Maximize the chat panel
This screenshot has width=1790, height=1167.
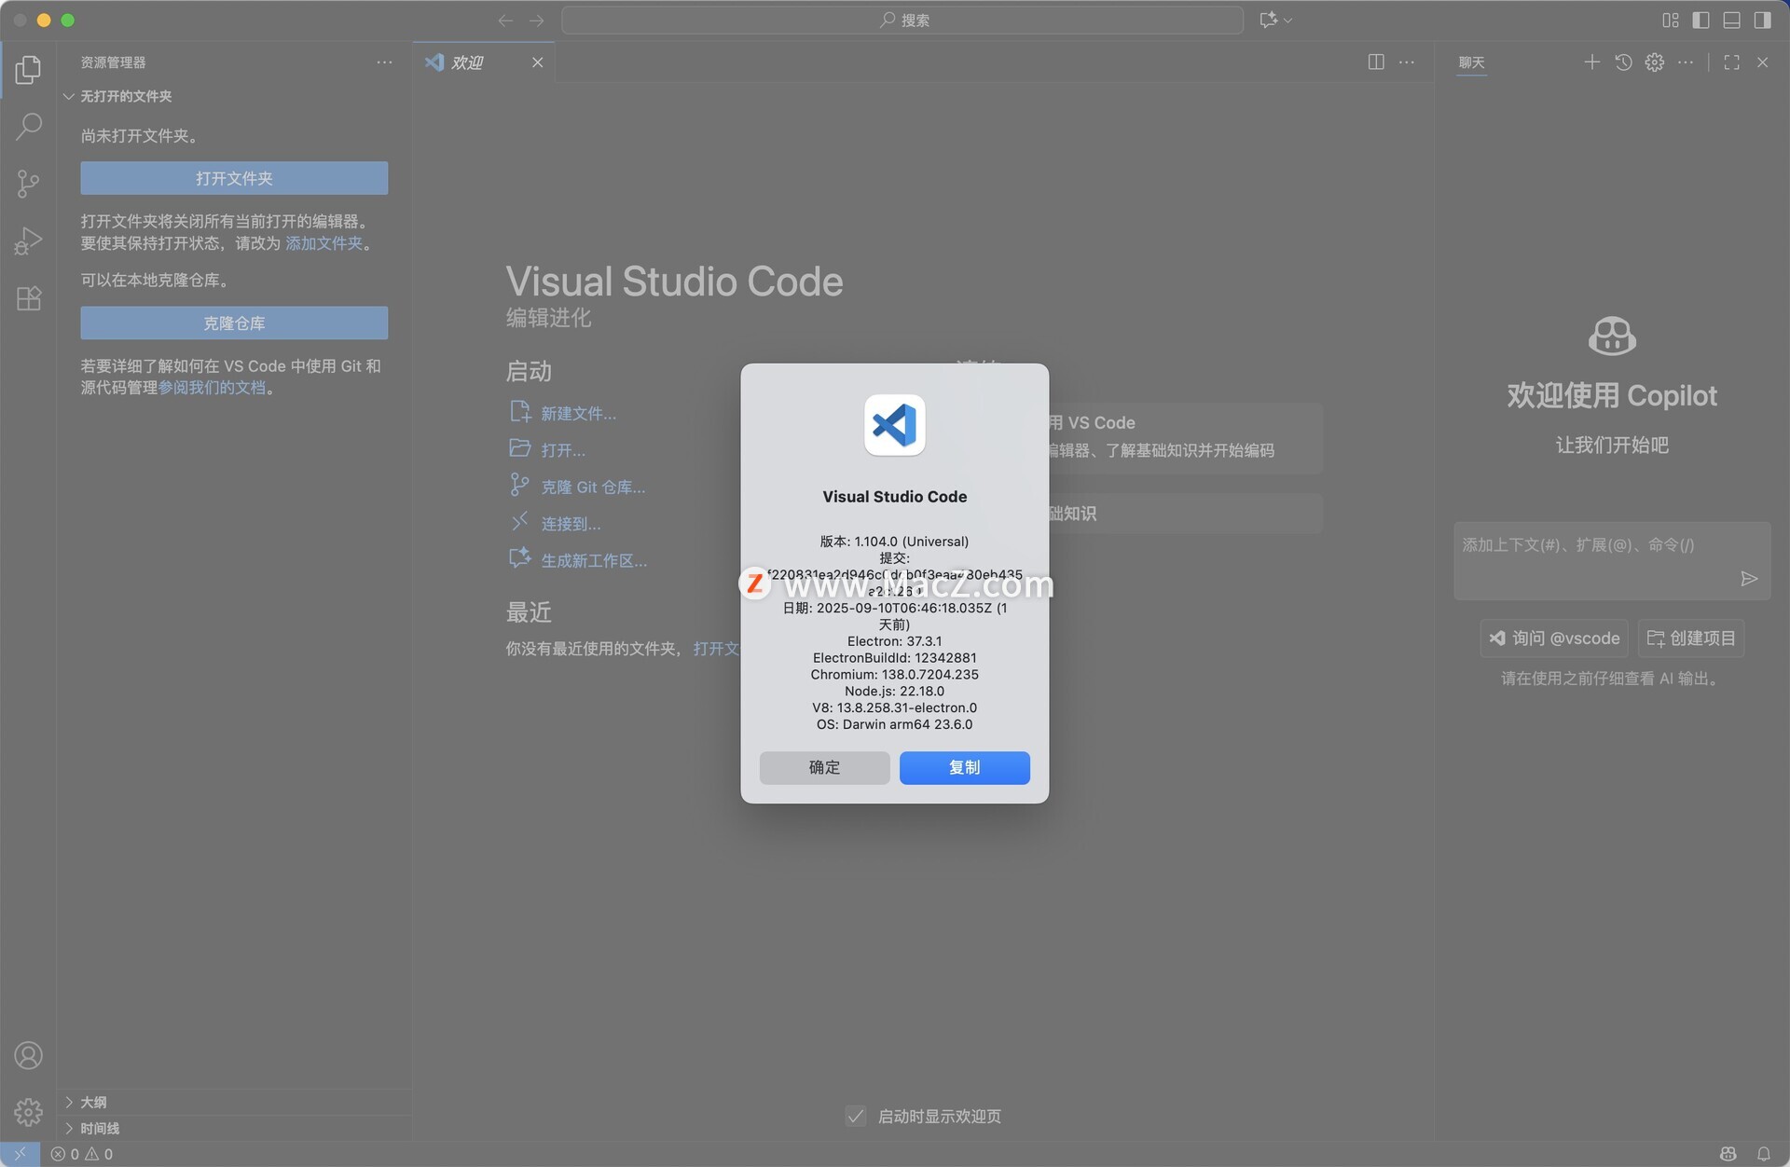[x=1731, y=62]
